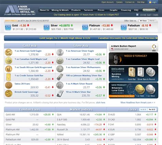The width and height of the screenshot is (162, 145).
Task: Click the American Silver Eagle coin image
Action: pyautogui.click(x=60, y=52)
